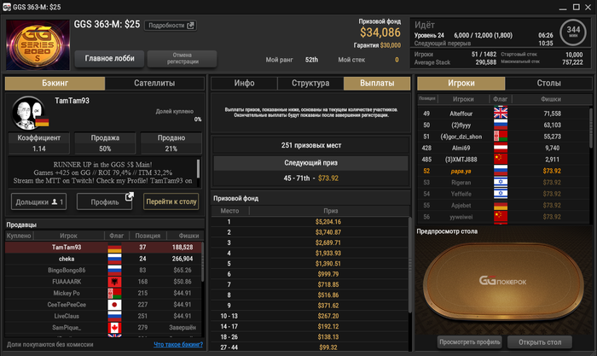Select the BingoBongo86 seller row

click(x=103, y=271)
